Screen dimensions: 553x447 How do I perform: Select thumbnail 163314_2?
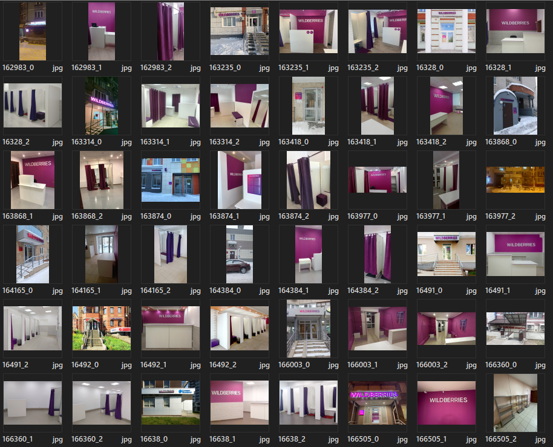240,106
